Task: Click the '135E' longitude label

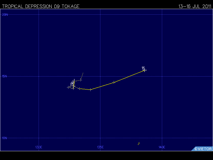Action: coord(100,147)
